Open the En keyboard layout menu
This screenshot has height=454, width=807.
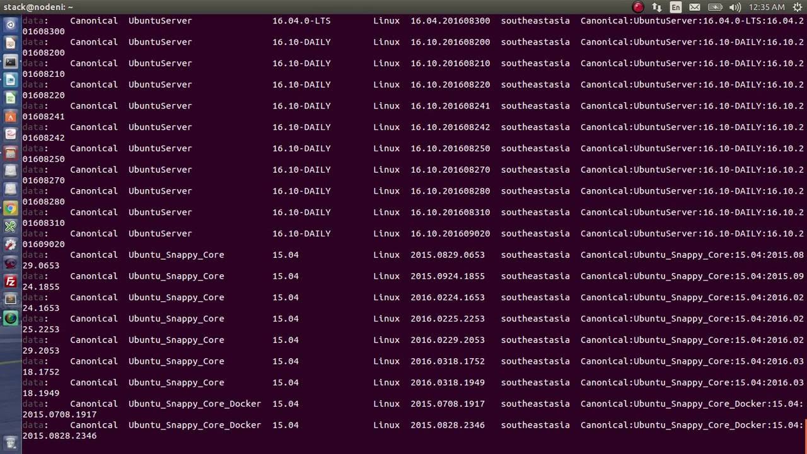(x=676, y=7)
